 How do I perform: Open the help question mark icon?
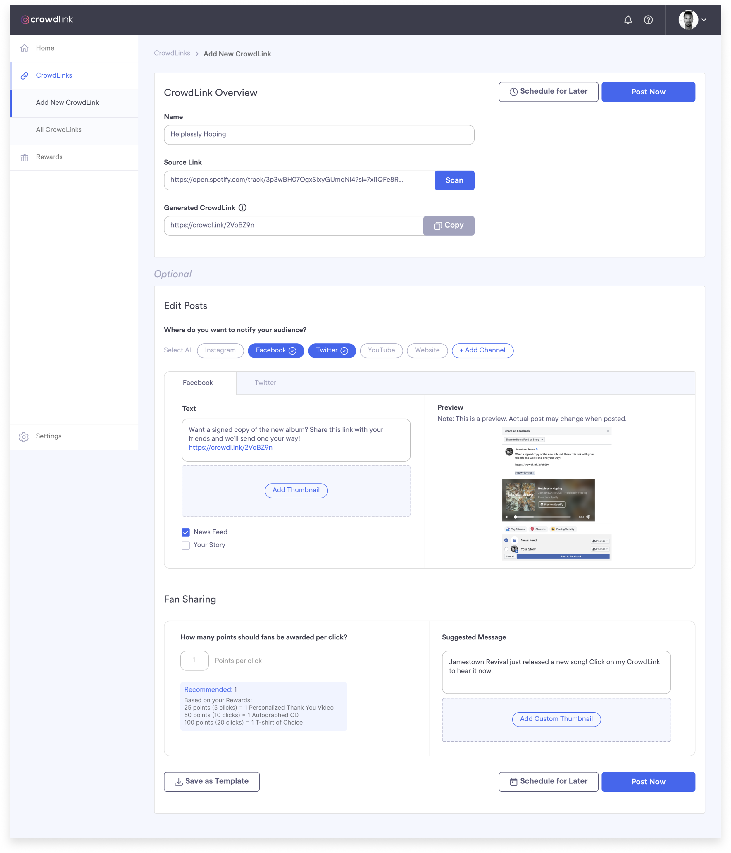(648, 20)
